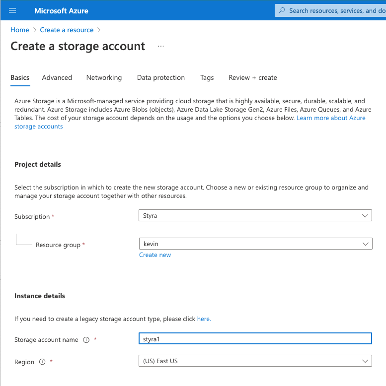Screen dimensions: 386x386
Task: Expand the Region dropdown showing East US
Action: pyautogui.click(x=255, y=361)
